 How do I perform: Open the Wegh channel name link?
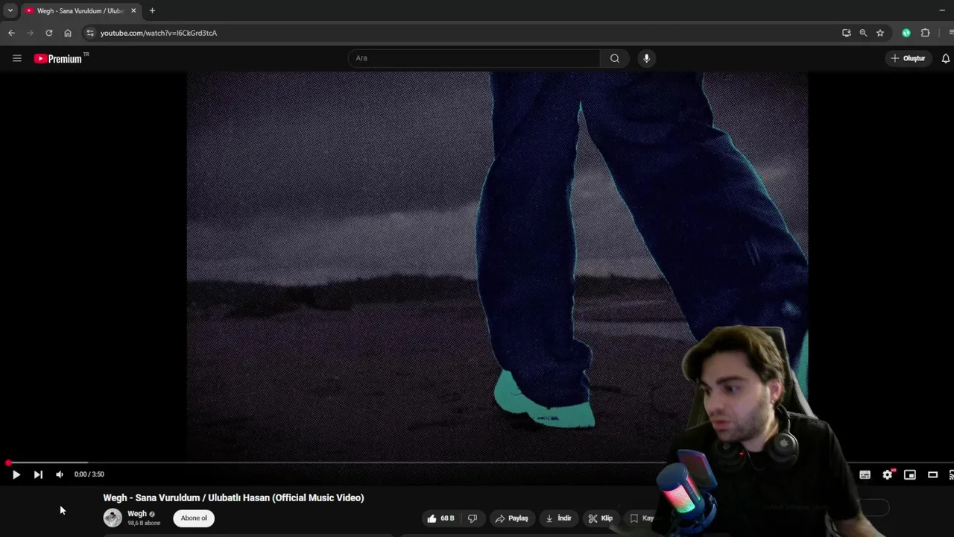click(137, 514)
